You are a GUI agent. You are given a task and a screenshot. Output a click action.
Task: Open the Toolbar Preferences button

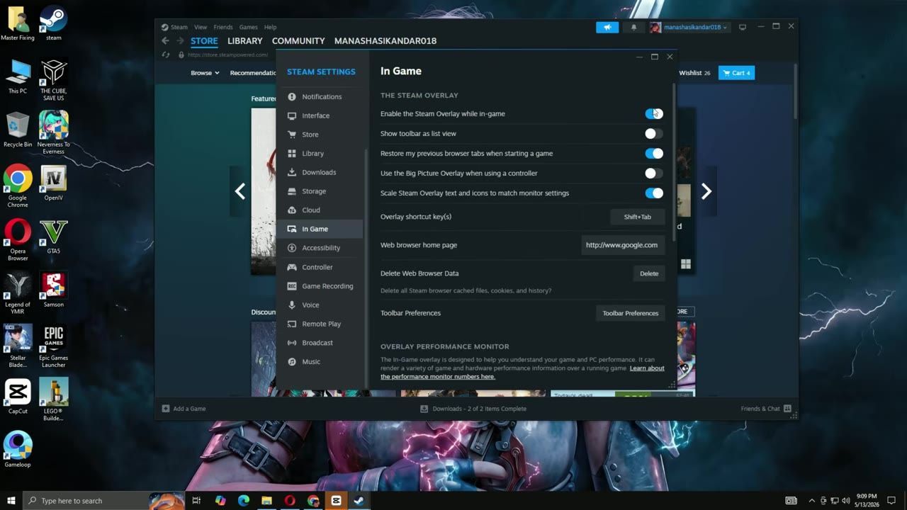[630, 313]
